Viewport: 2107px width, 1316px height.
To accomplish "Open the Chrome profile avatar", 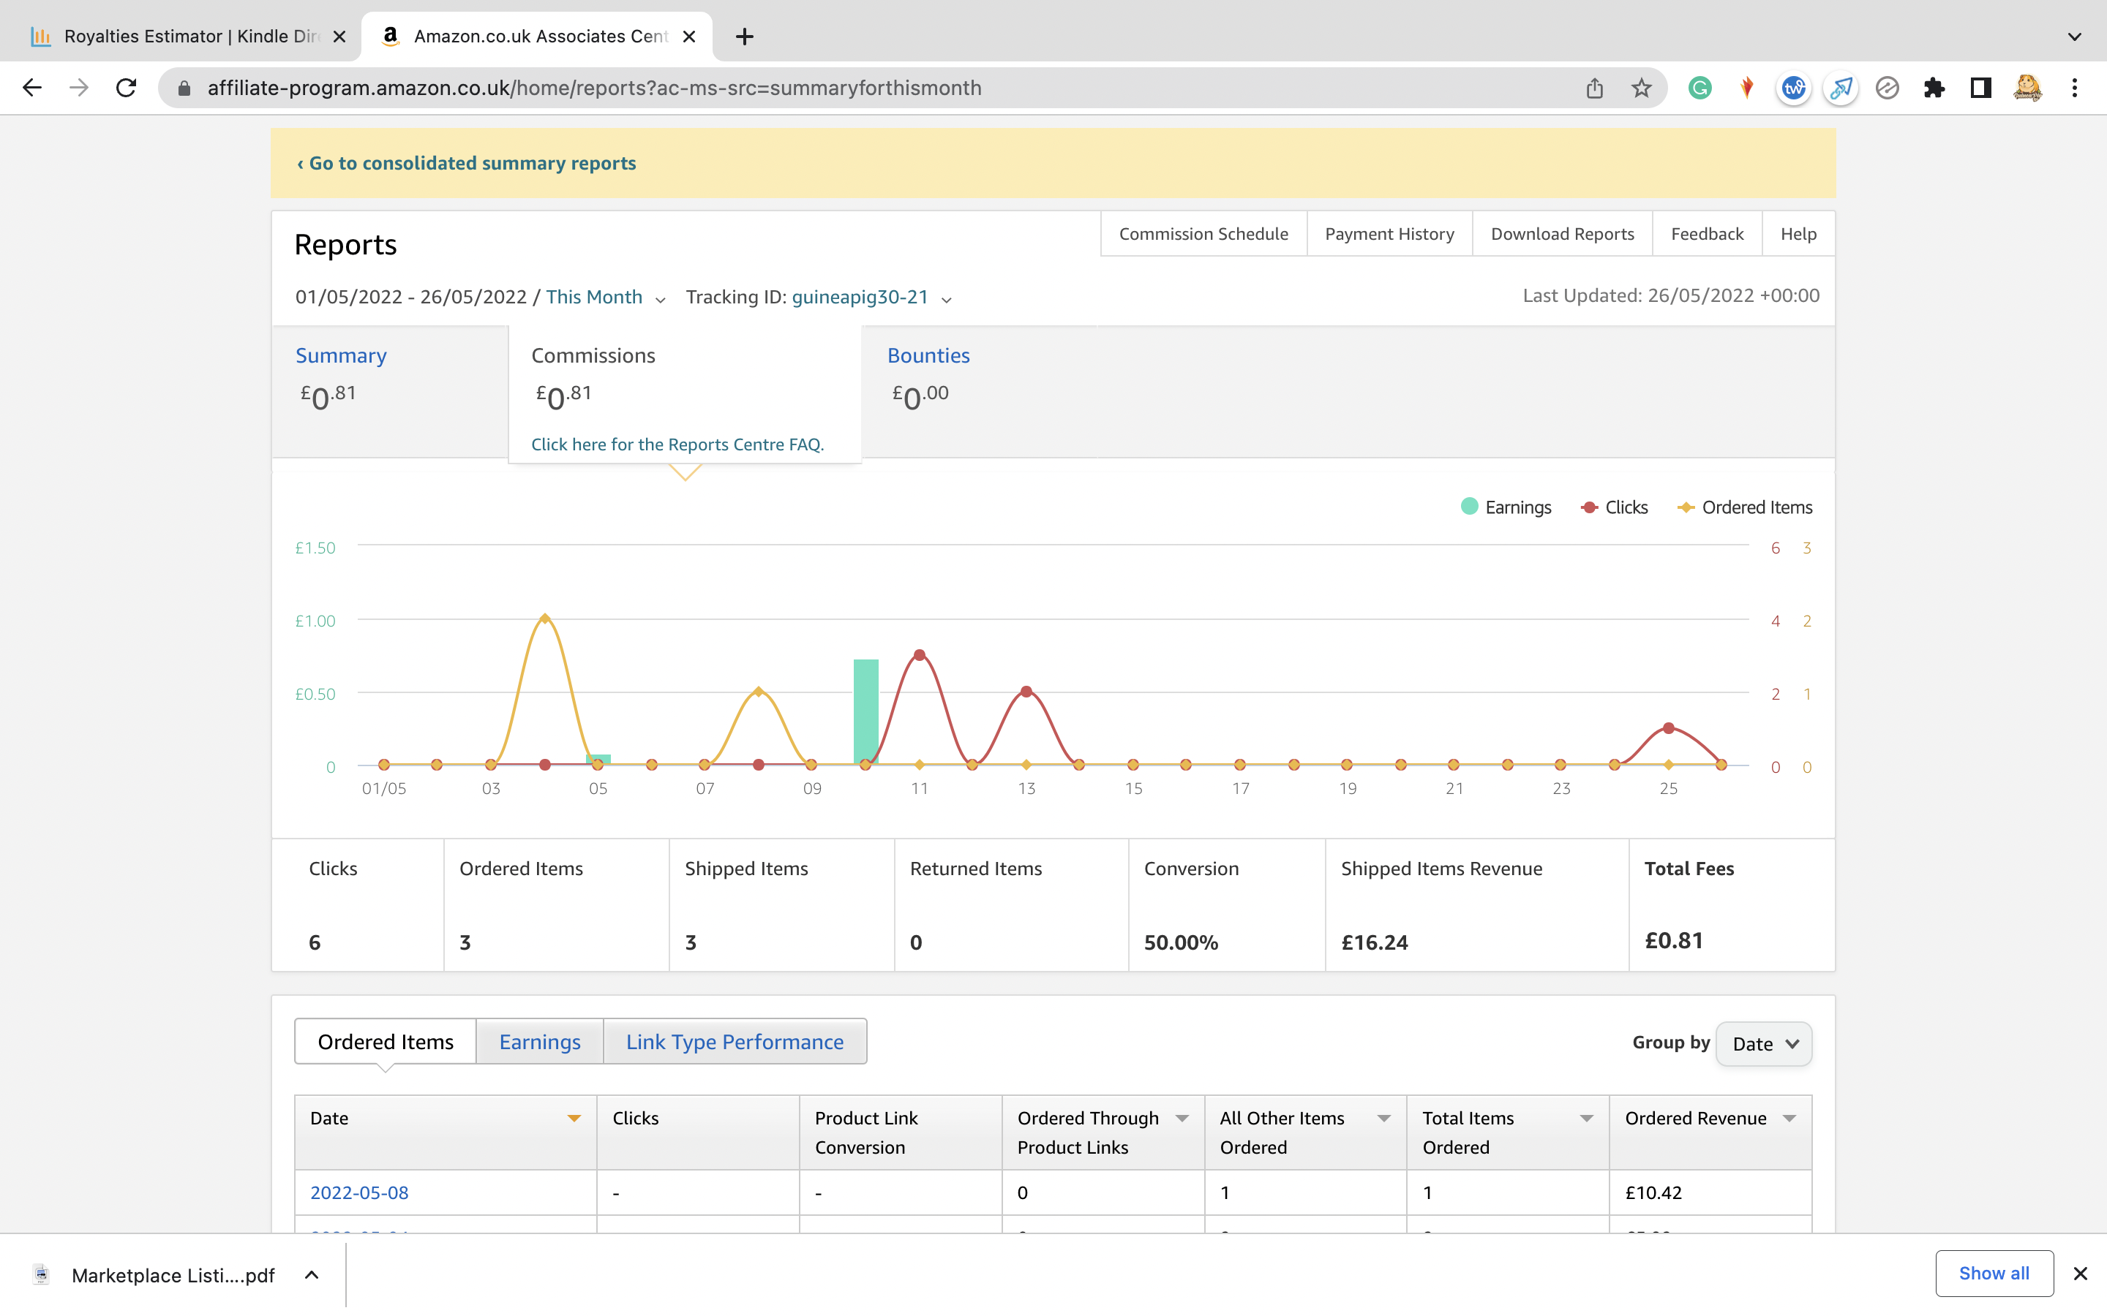I will point(2028,88).
